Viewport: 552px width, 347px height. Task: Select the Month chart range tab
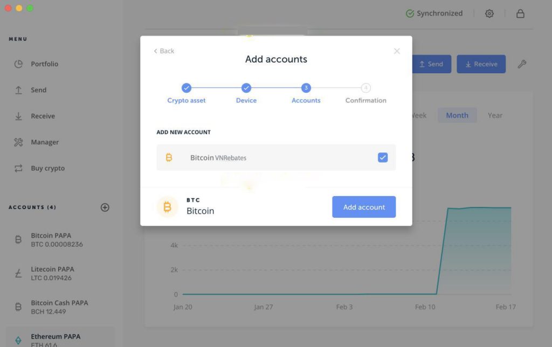(x=457, y=115)
